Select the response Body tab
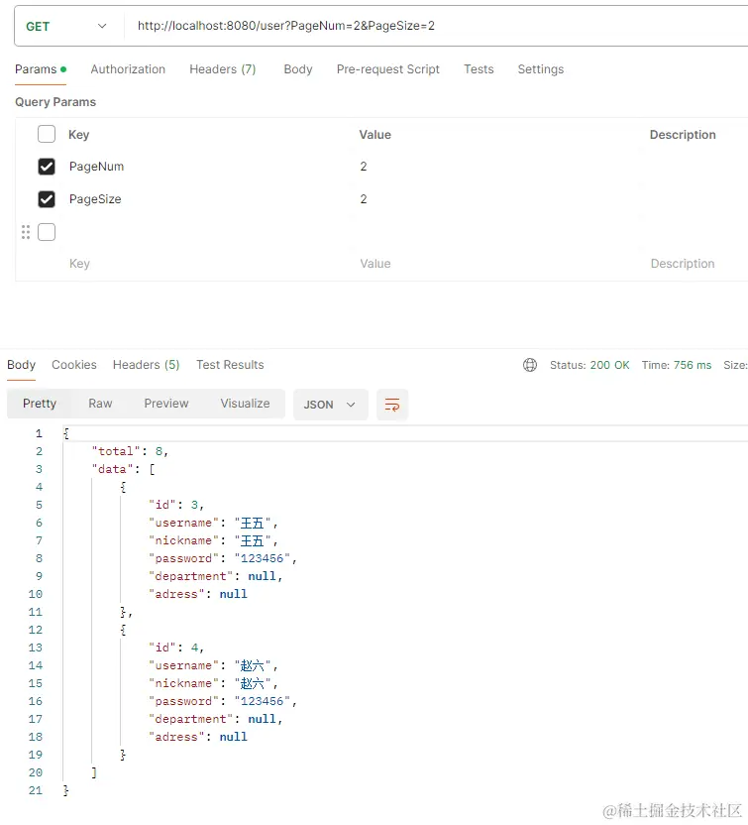 [x=21, y=365]
